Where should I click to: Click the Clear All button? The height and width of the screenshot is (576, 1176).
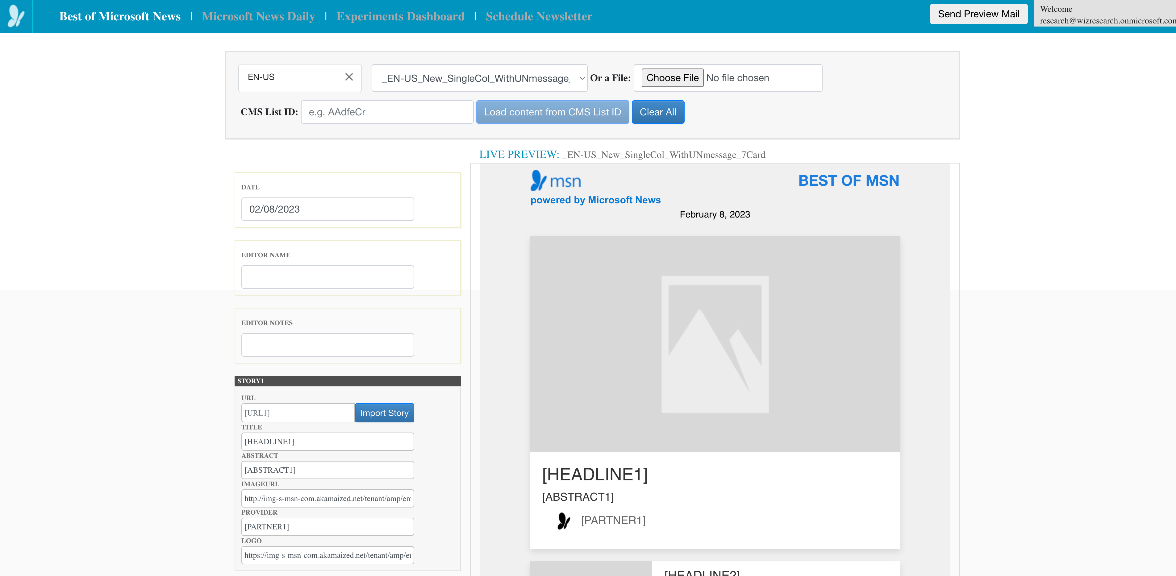658,112
